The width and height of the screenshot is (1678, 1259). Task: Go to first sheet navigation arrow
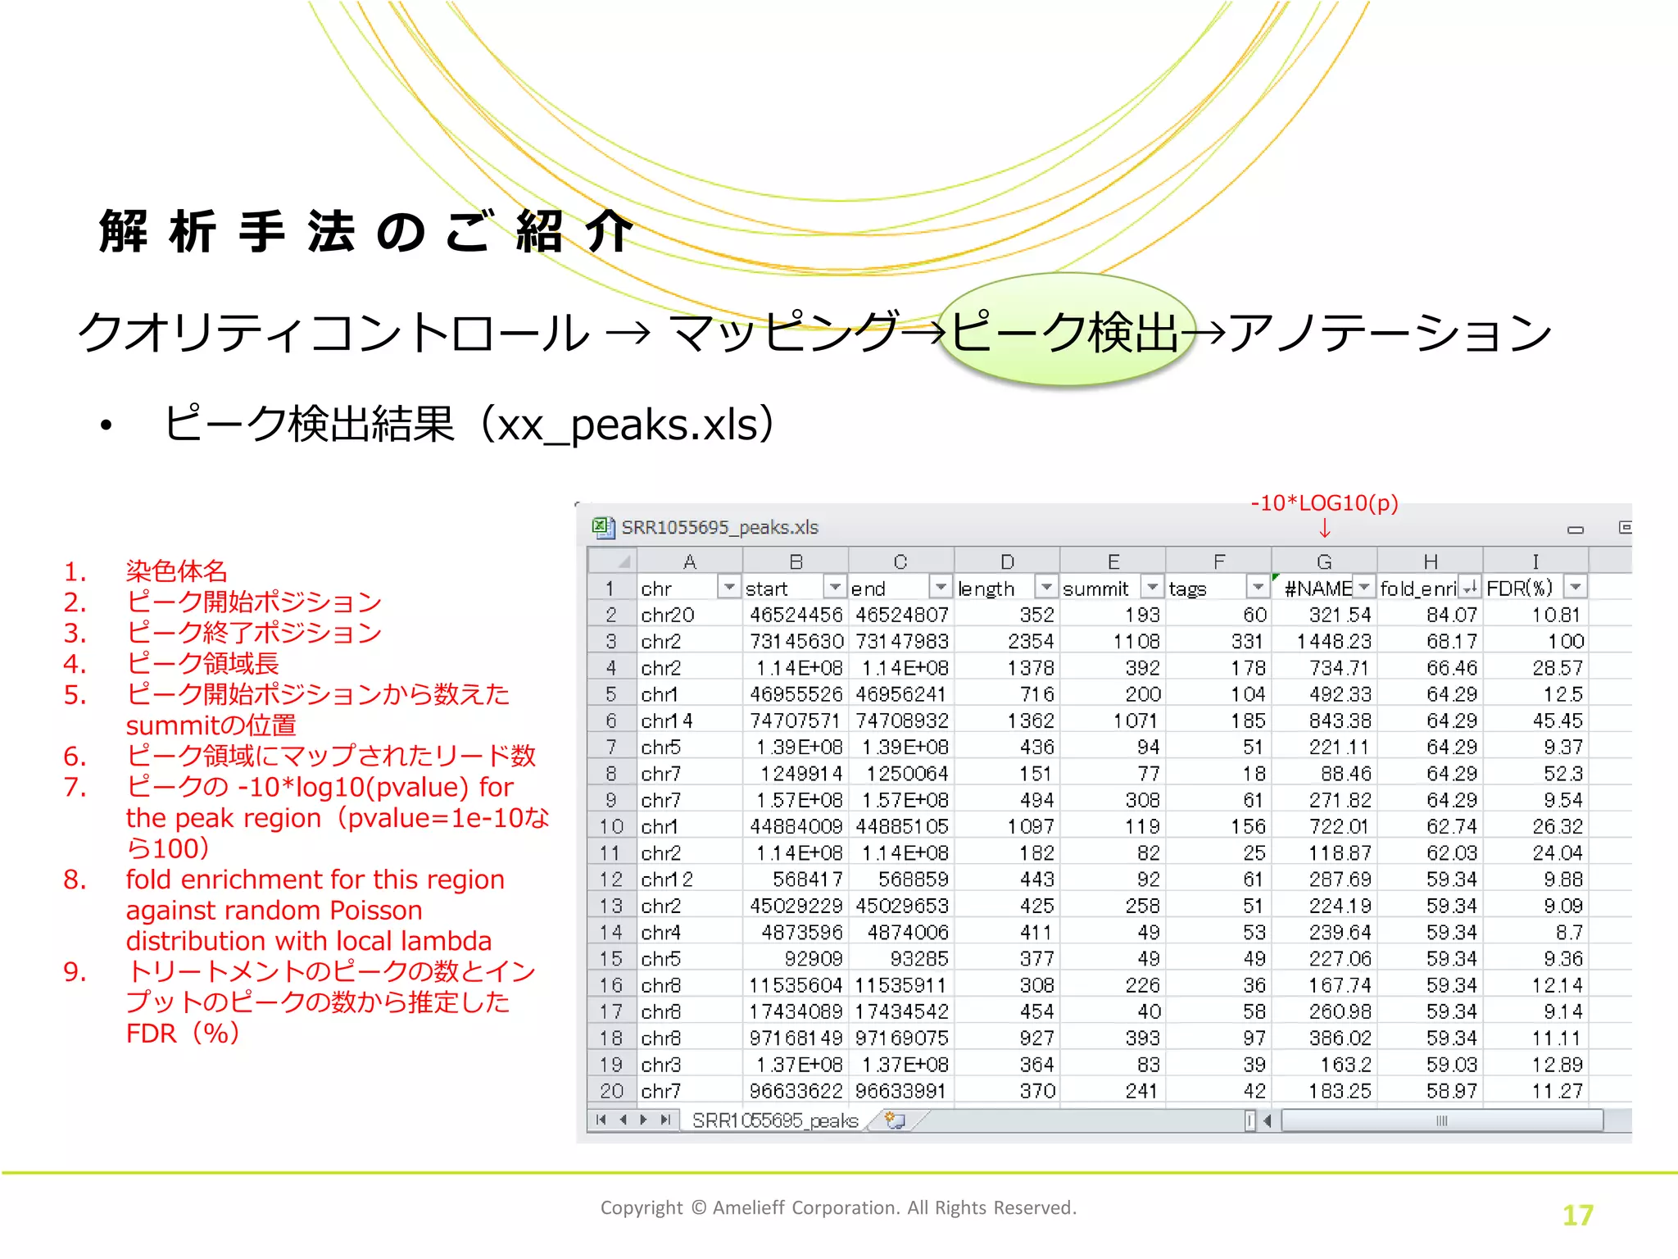point(601,1120)
